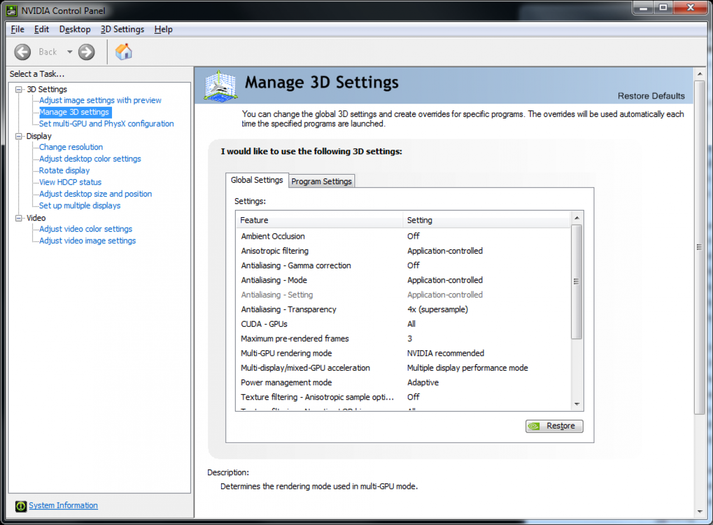Open Change resolution

click(71, 147)
